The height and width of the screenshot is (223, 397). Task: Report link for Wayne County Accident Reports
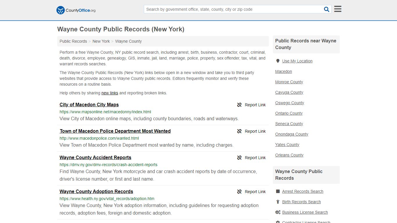pos(255,158)
